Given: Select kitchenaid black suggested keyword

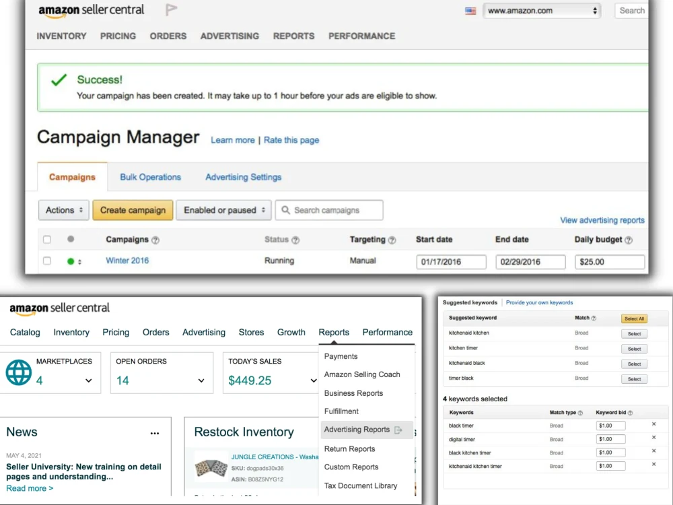Looking at the screenshot, I should [634, 364].
